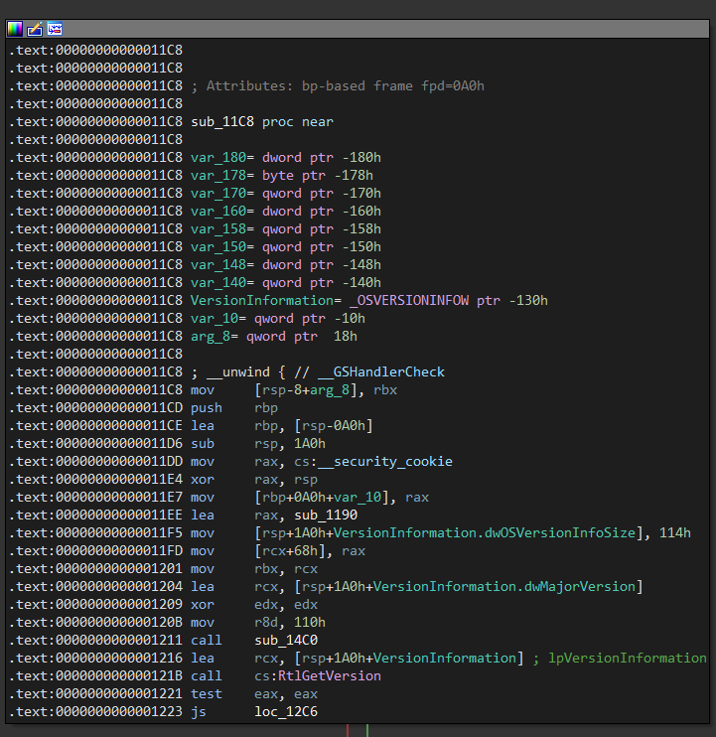Select the 'xor edx, edx' instruction
The width and height of the screenshot is (716, 737).
(x=254, y=604)
